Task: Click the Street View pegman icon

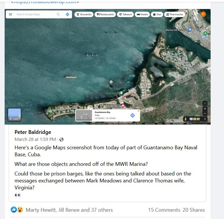Action: pyautogui.click(x=186, y=119)
